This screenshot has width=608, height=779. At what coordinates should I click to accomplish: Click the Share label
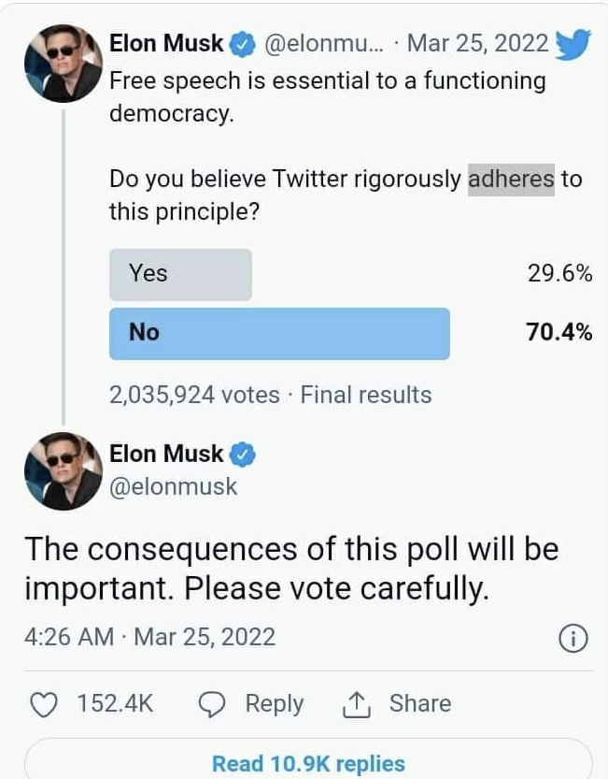point(420,703)
